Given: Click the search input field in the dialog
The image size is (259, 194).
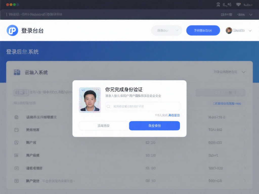Looking at the screenshot, I should 142,106.
